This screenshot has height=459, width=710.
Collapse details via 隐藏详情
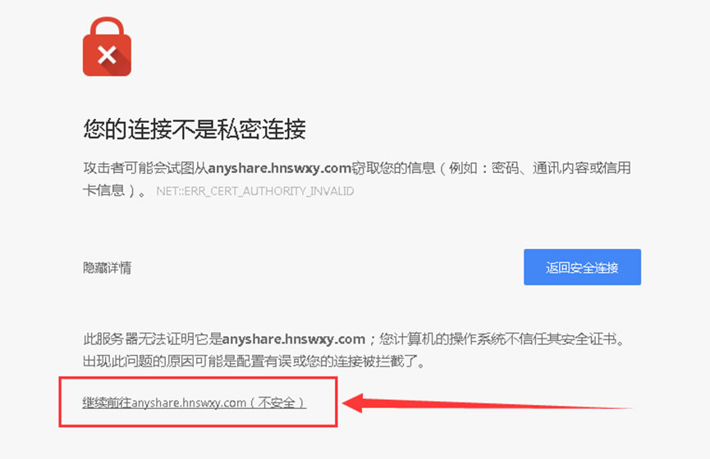pyautogui.click(x=107, y=268)
